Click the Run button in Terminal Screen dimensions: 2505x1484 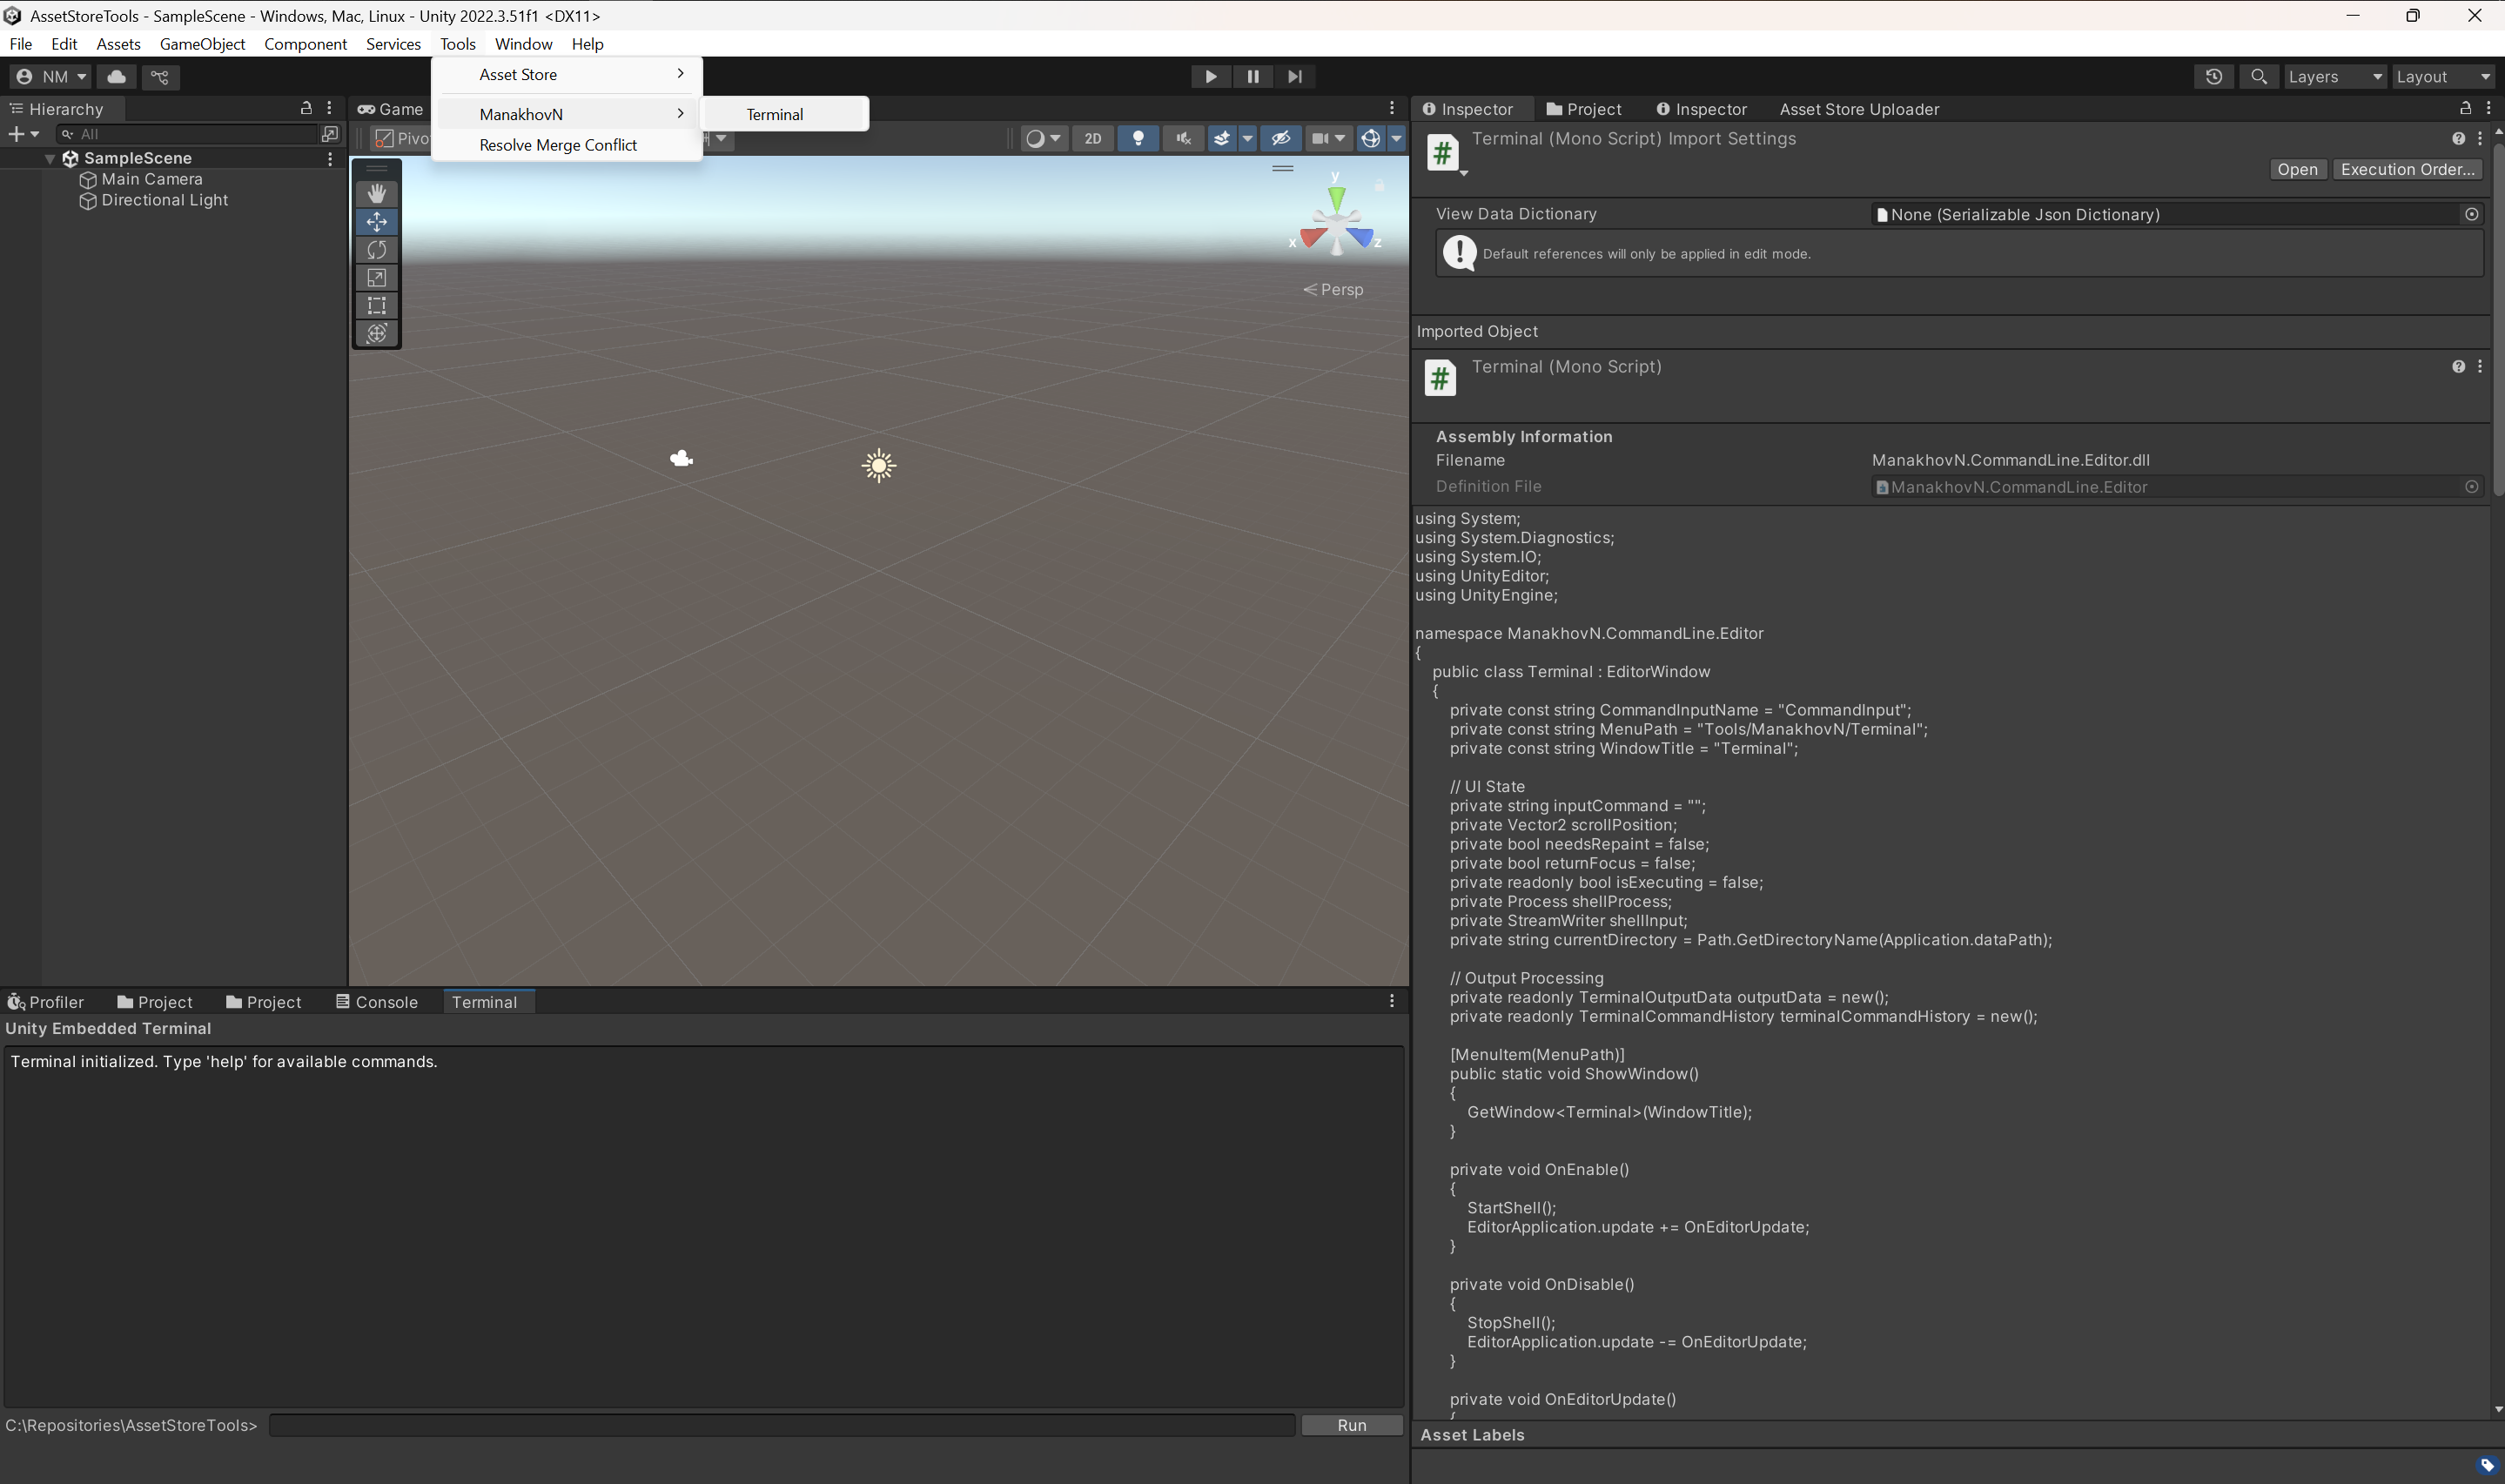click(1351, 1425)
